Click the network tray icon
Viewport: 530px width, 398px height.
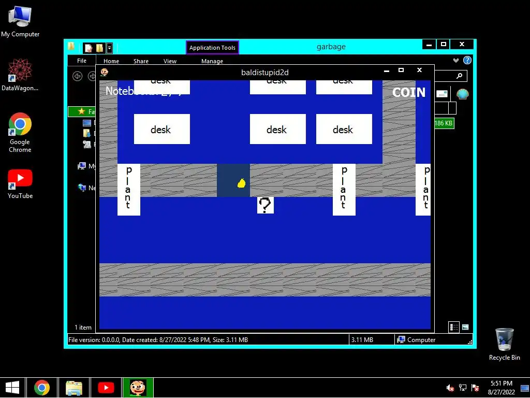coord(462,388)
